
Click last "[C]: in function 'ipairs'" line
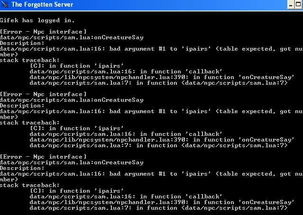(x=77, y=191)
